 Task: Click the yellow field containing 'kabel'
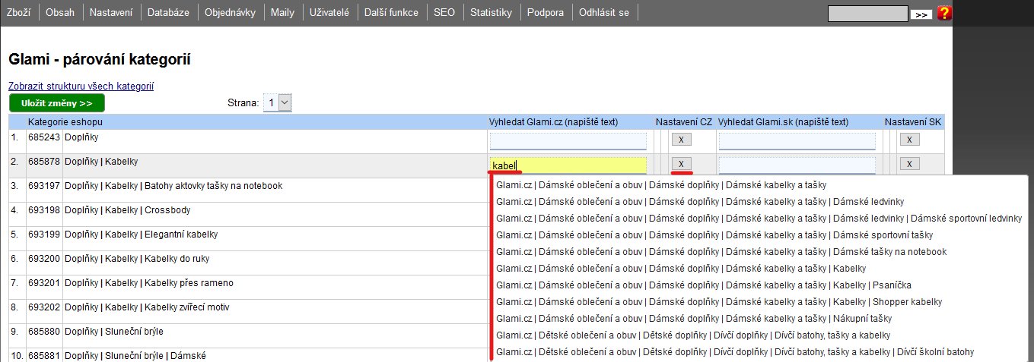568,165
